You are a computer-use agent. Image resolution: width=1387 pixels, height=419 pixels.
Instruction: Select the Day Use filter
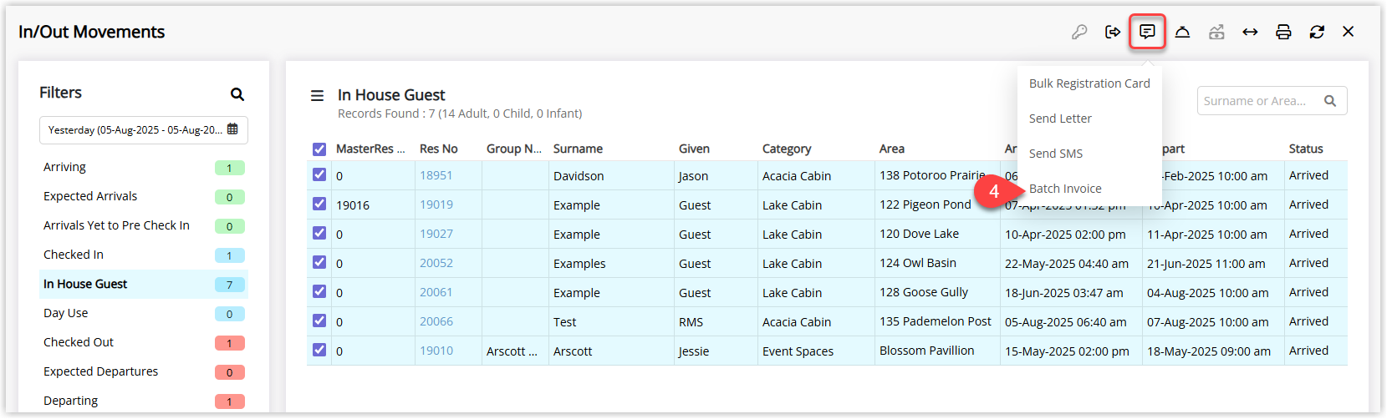tap(144, 313)
